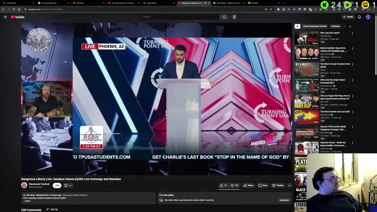This screenshot has height=212, width=377.
Task: Close the Dangerous Liberty Live browser tab
Action: point(209,3)
